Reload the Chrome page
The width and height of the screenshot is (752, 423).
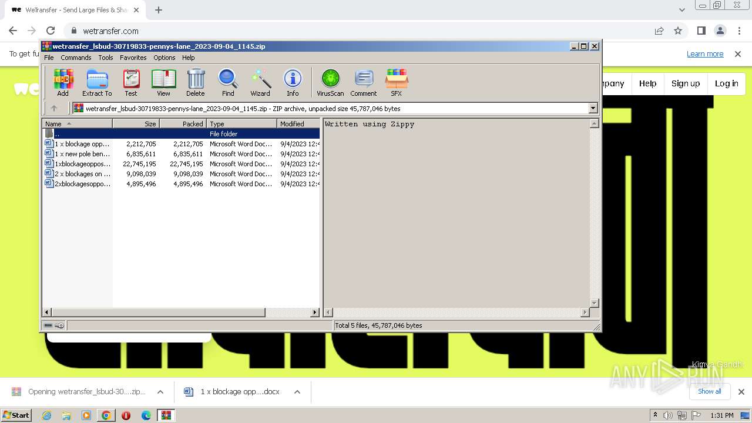point(51,31)
